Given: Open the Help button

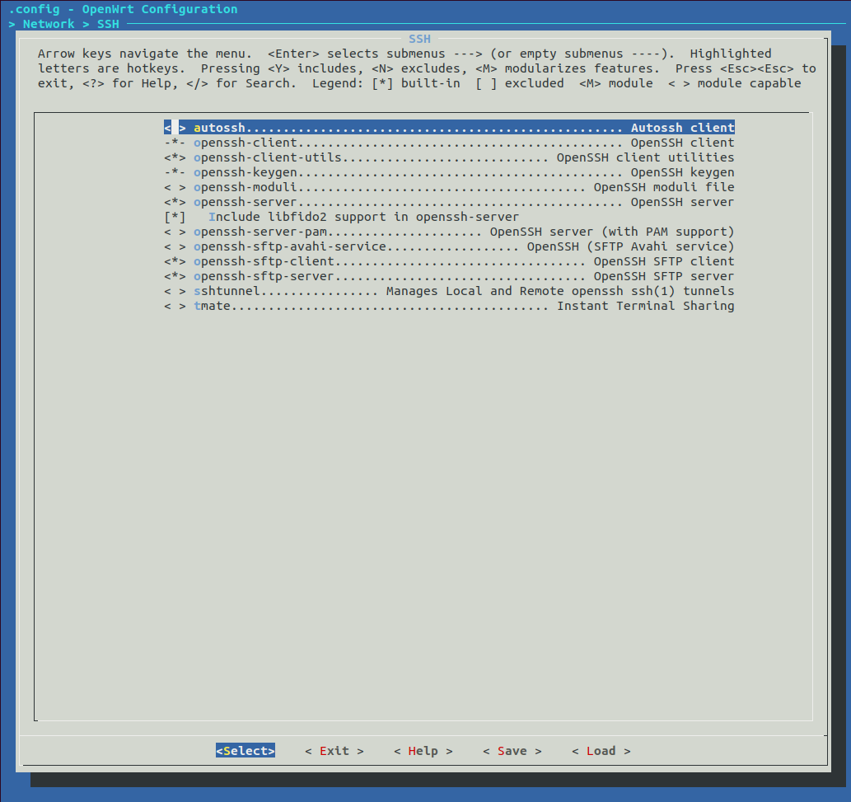Looking at the screenshot, I should [x=423, y=750].
